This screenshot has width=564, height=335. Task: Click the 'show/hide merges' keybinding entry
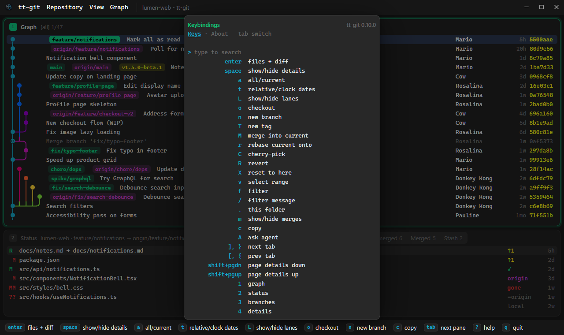(282, 219)
